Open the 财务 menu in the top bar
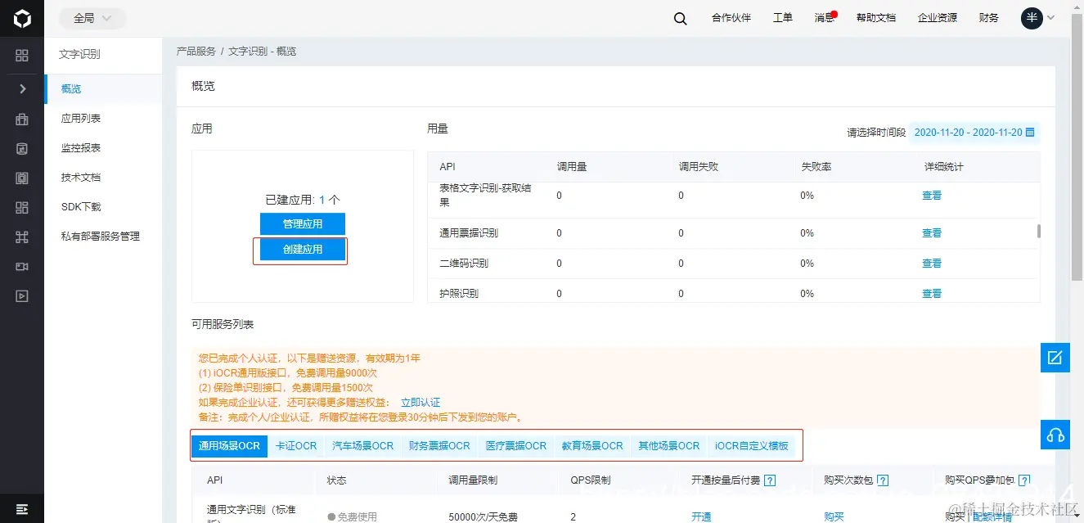Screen dimensions: 1084x523 [x=988, y=17]
